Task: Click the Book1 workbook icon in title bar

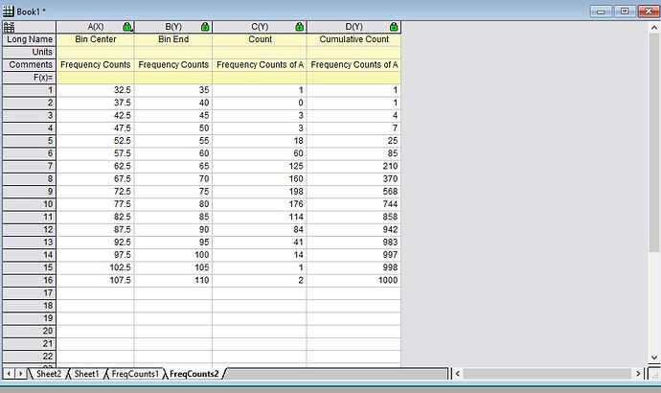Action: [8, 12]
